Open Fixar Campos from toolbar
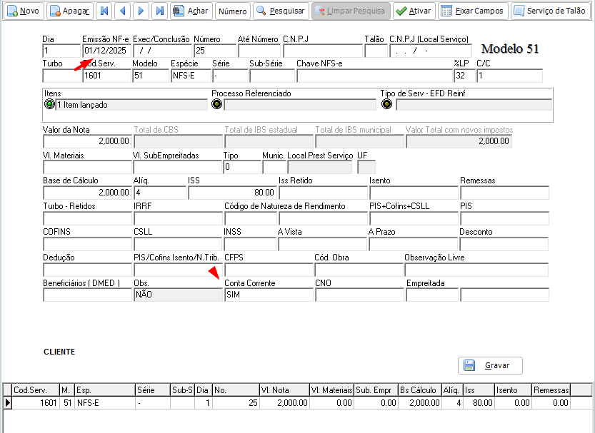 coord(472,11)
